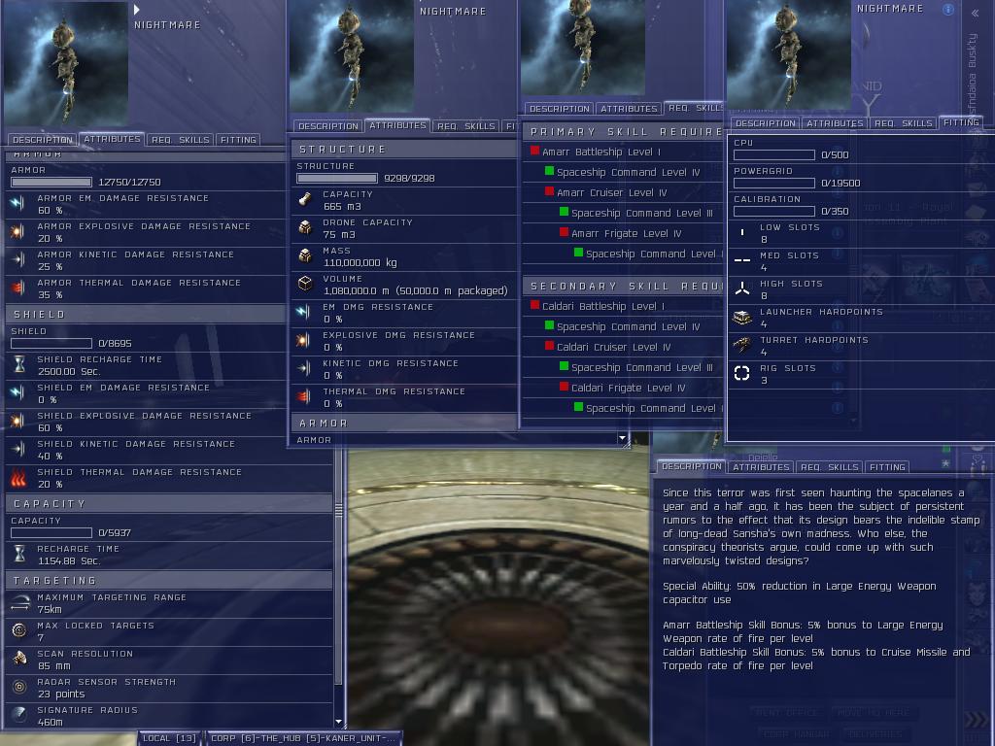This screenshot has height=746, width=995.
Task: Click the structure Kinetic Dmg Resistance icon
Action: point(304,368)
